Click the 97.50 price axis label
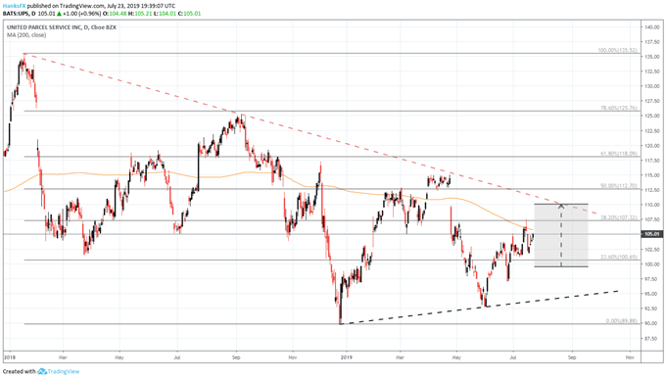Image resolution: width=666 pixels, height=379 pixels. coord(652,279)
